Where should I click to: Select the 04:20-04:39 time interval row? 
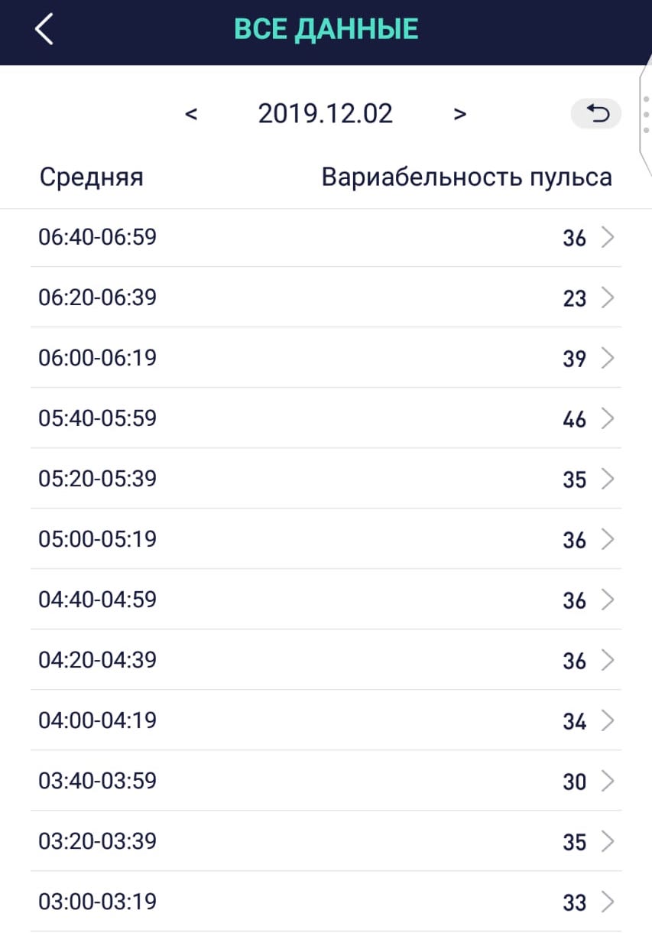pos(326,660)
